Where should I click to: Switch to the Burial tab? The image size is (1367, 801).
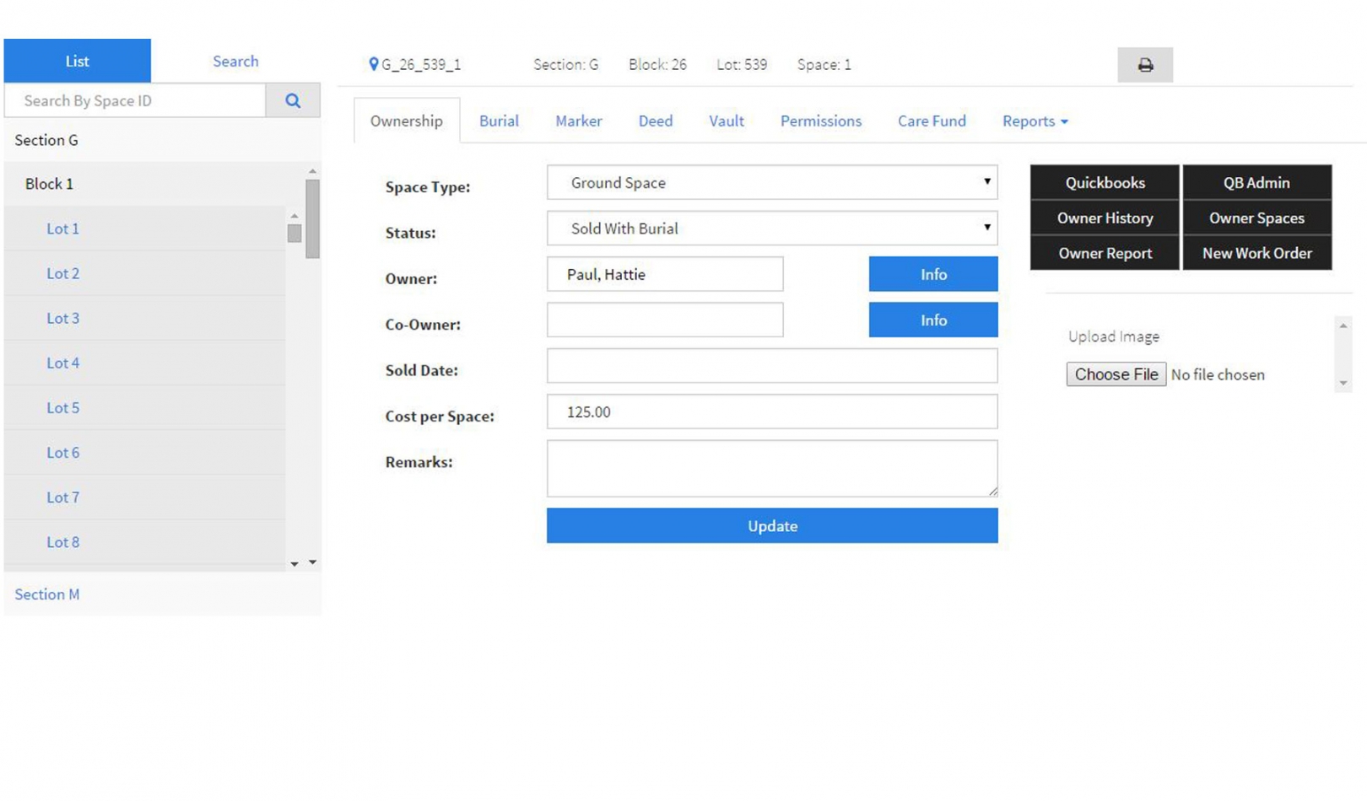[499, 121]
